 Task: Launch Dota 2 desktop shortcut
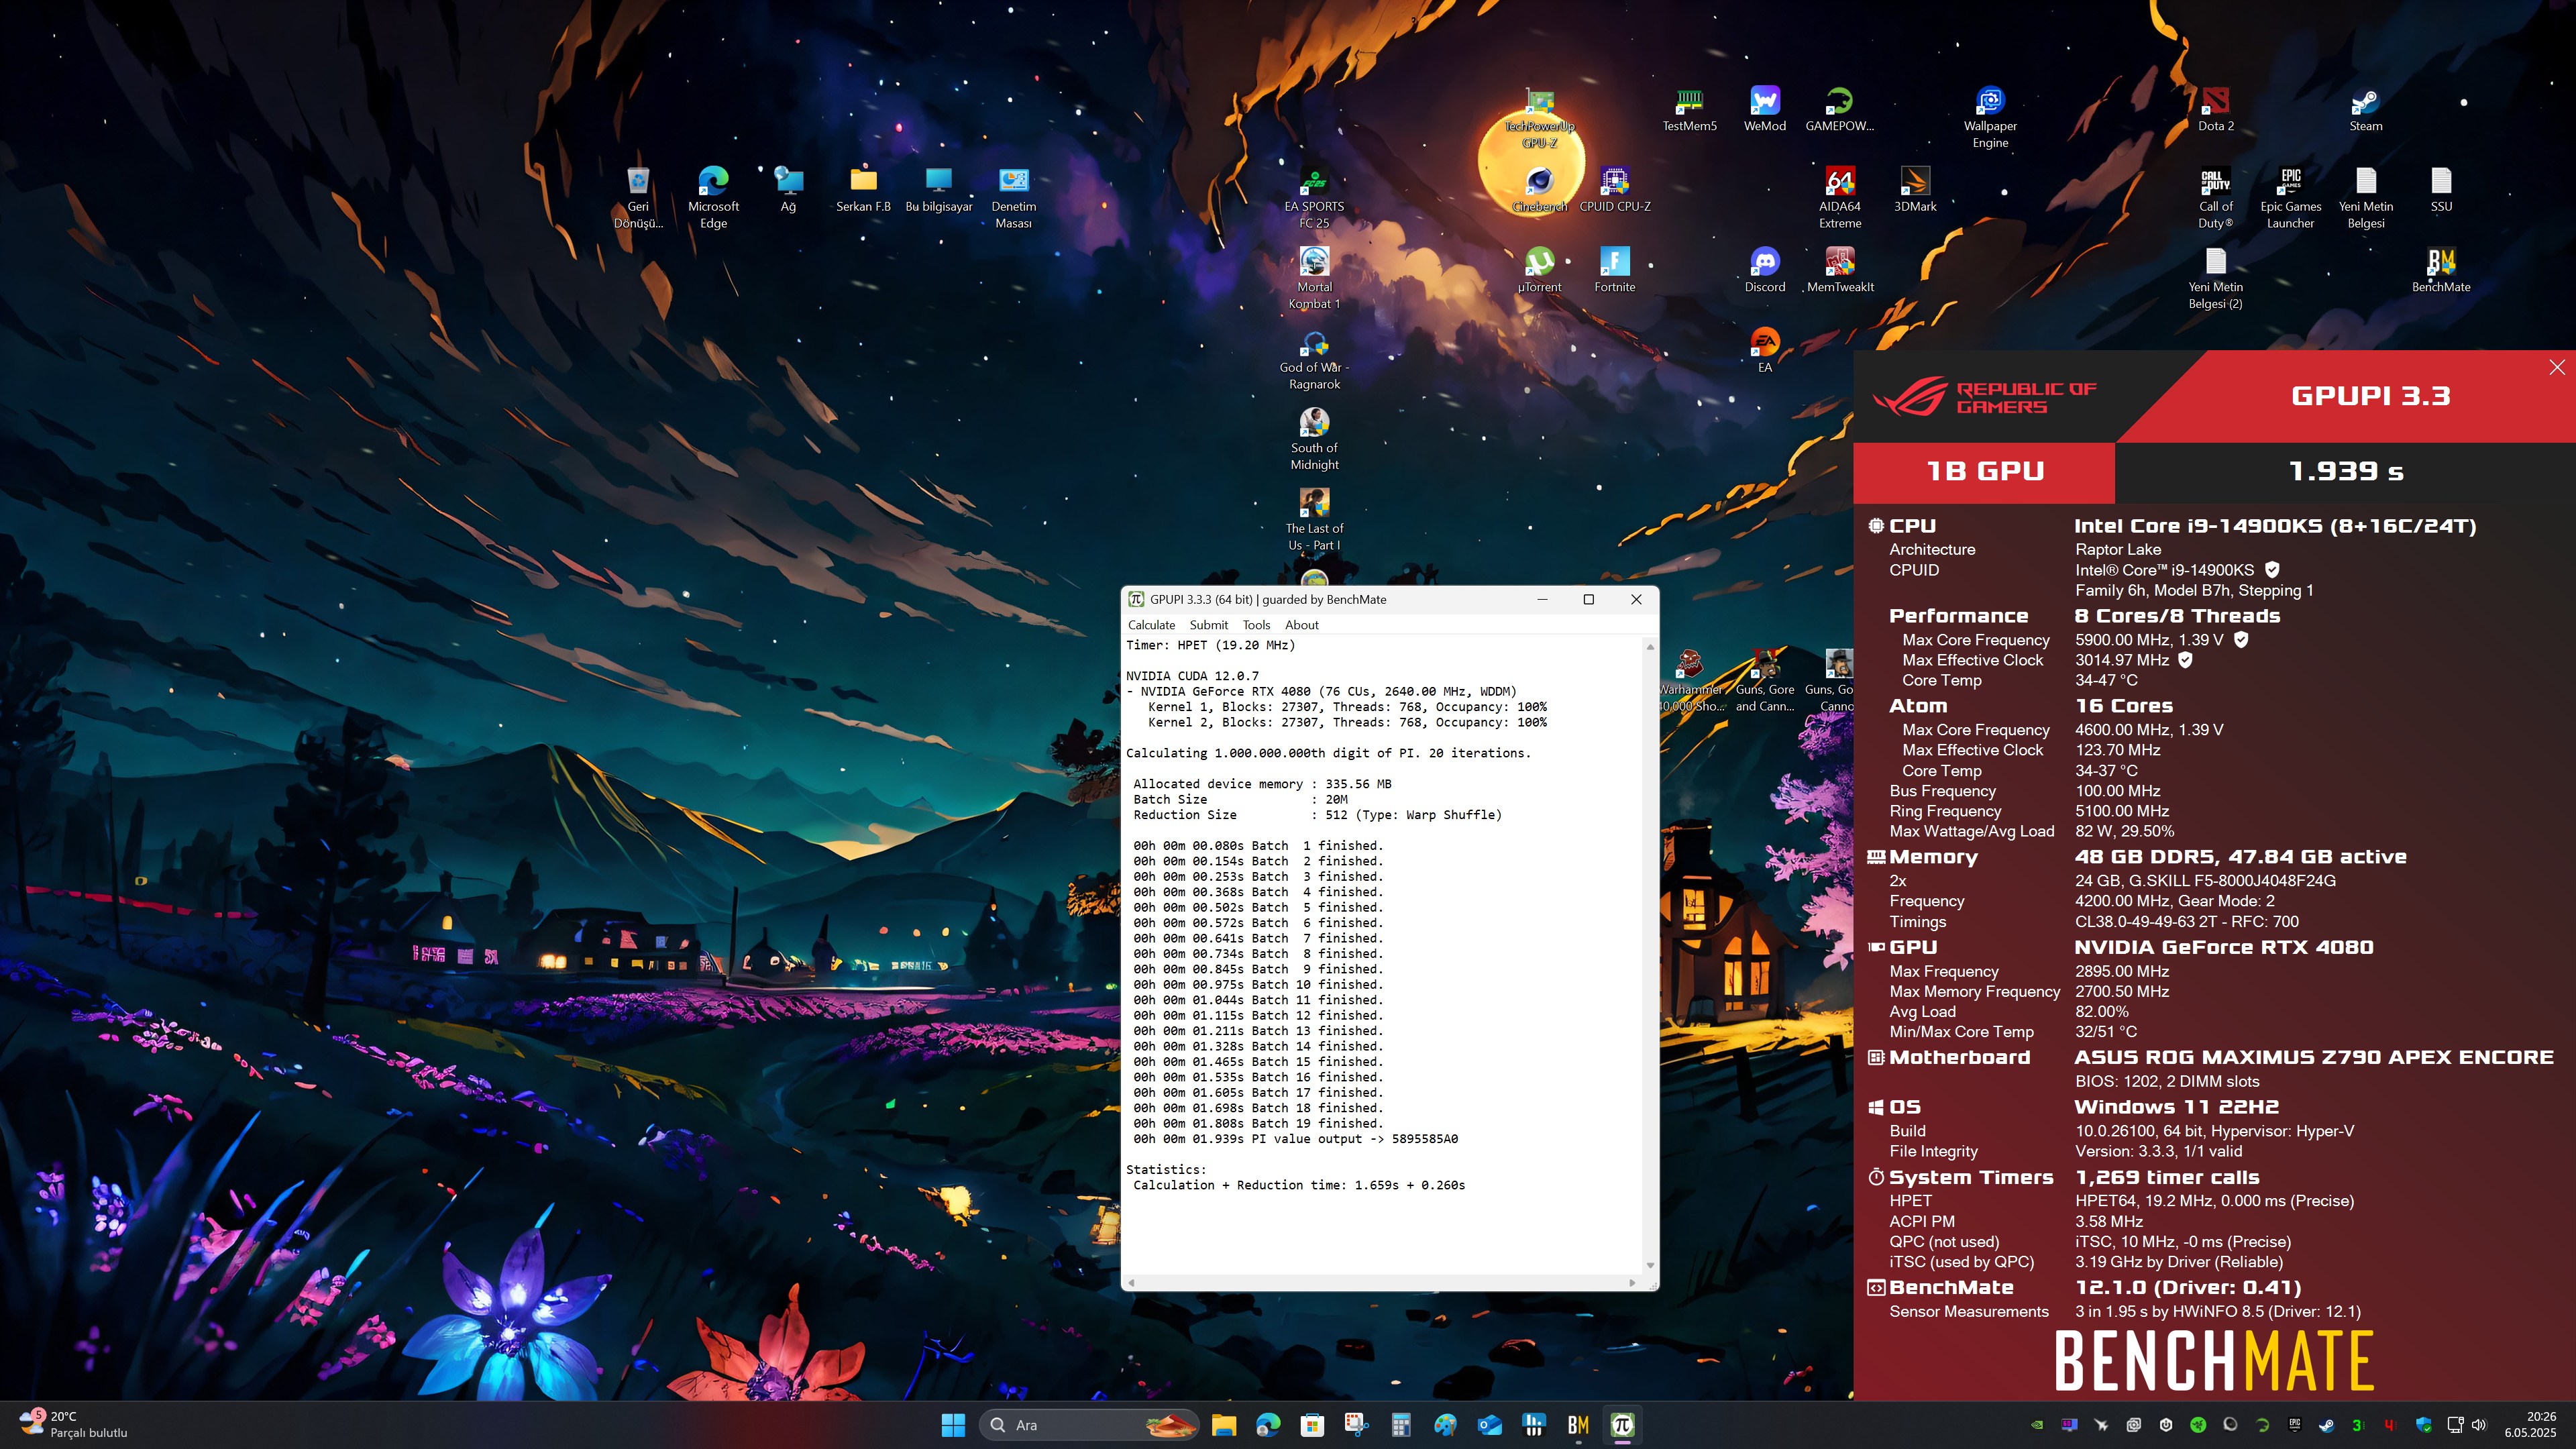pos(2215,109)
